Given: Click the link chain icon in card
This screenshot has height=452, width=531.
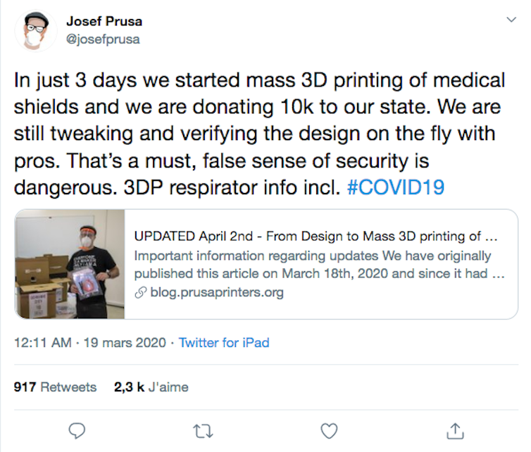Looking at the screenshot, I should point(140,292).
